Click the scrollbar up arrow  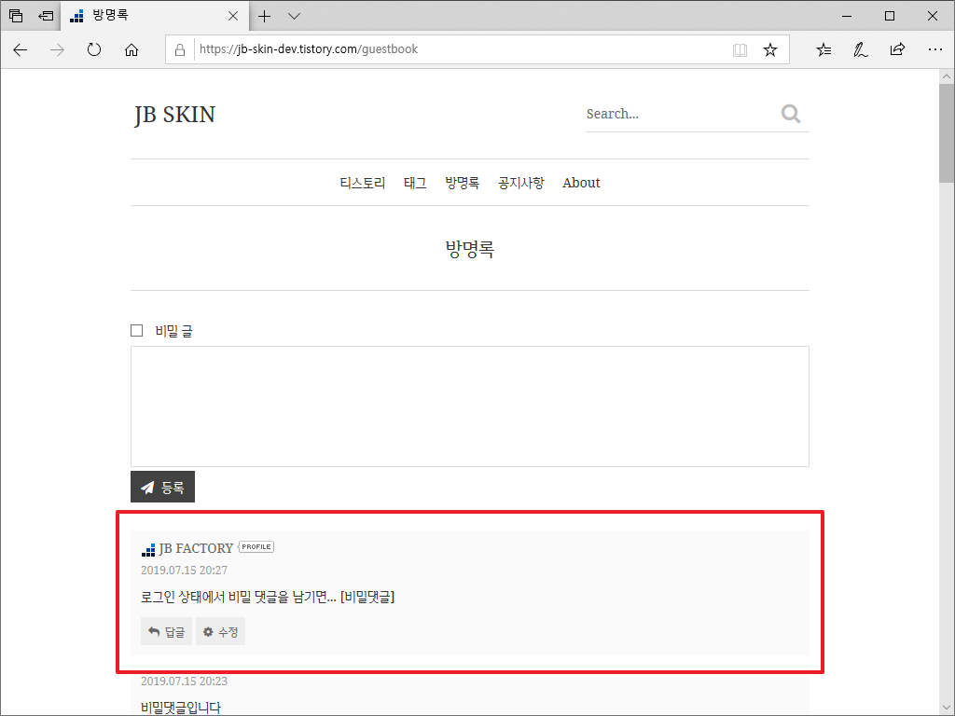[947, 76]
